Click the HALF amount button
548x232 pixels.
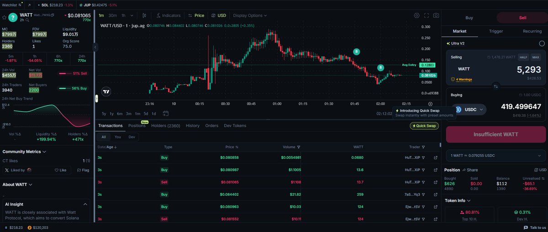click(x=523, y=57)
